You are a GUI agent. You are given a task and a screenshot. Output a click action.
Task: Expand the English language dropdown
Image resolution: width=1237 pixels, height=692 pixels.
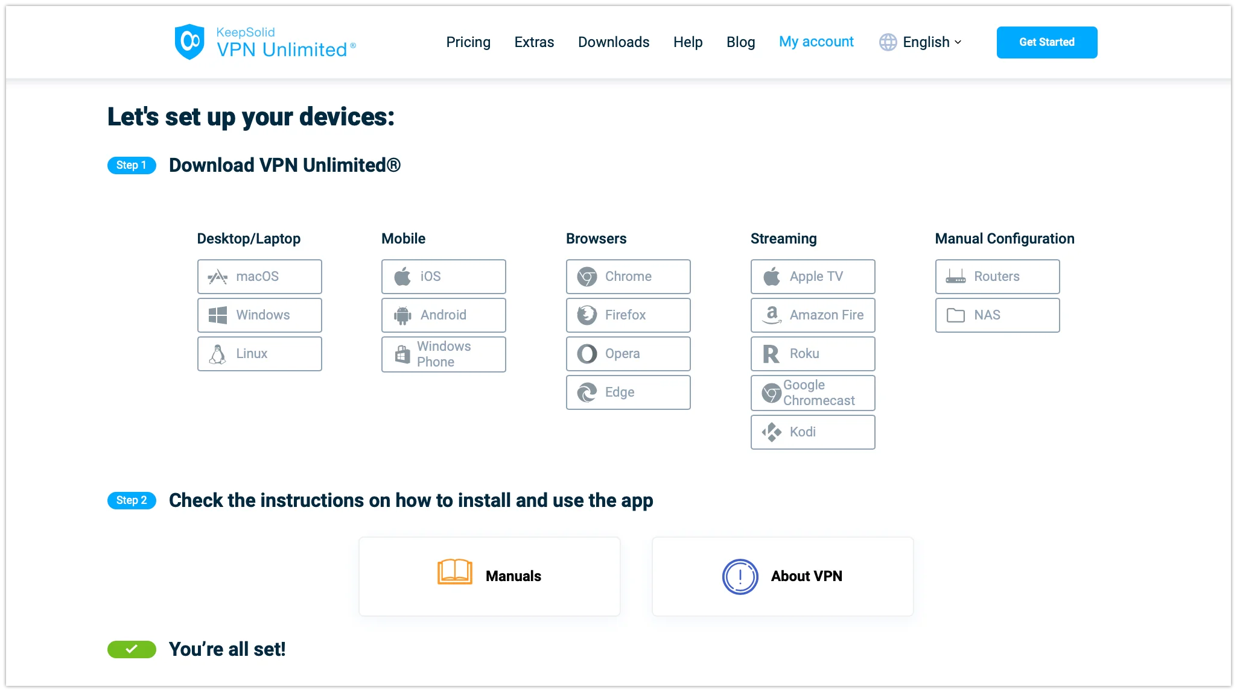pos(932,42)
